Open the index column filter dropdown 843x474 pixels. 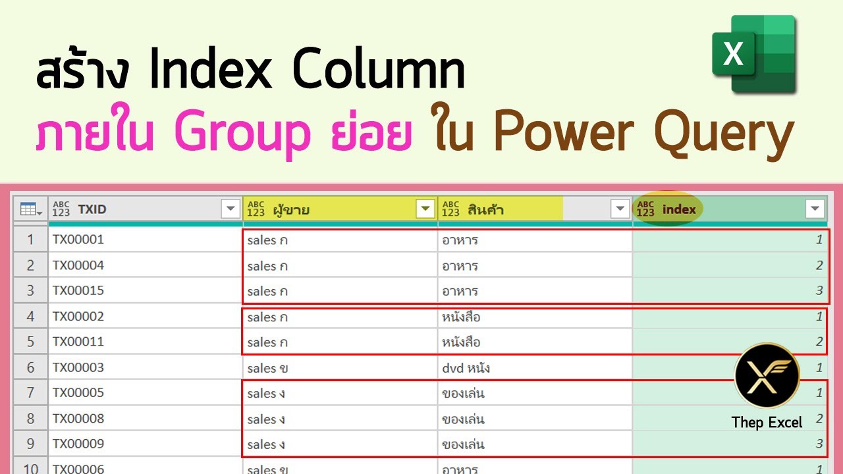point(815,209)
